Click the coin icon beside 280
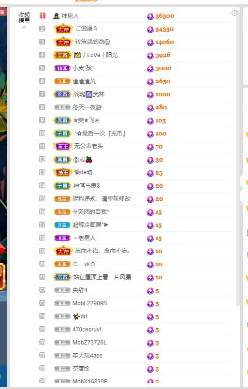Image resolution: width=248 pixels, height=389 pixels. [150, 108]
